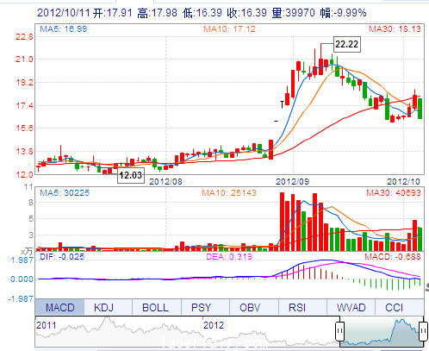Viewport: 429px width, 351px height.
Task: Switch to the OBV indicator
Action: point(250,307)
